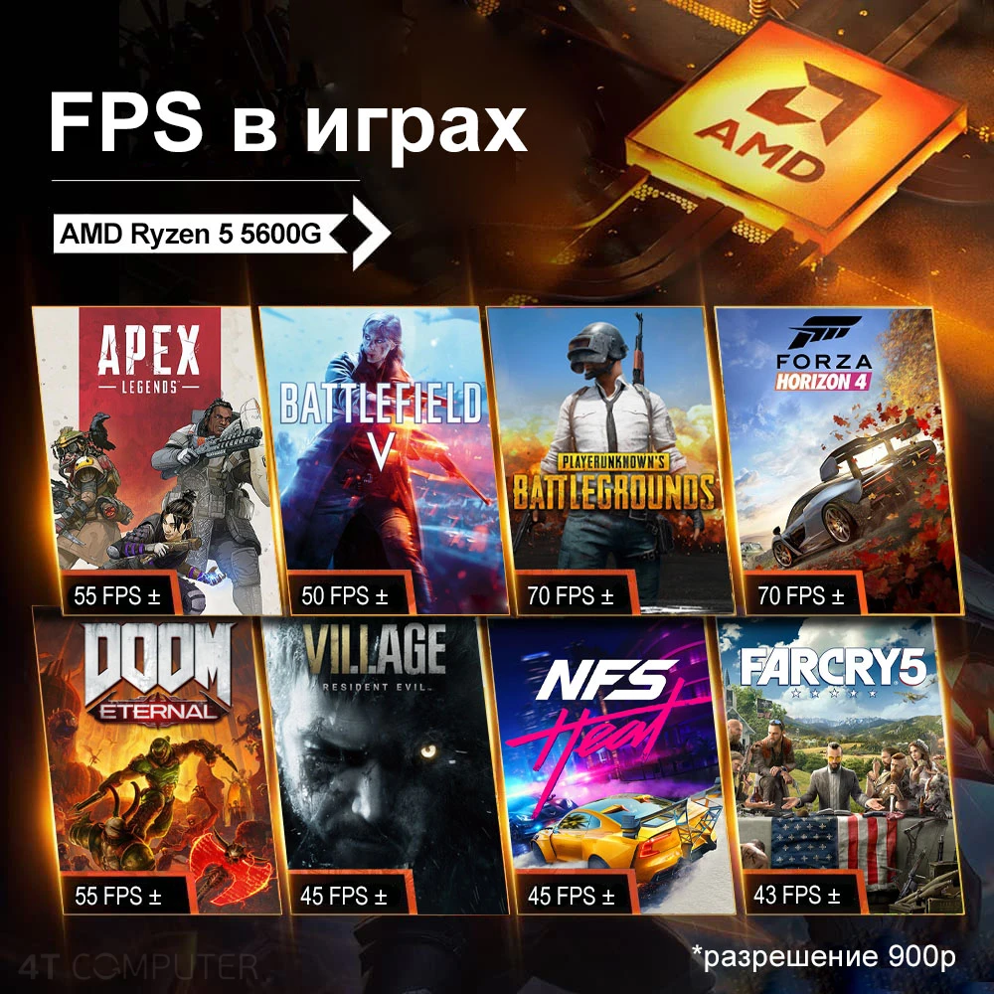Select the Apex Legends game cover

click(x=156, y=461)
